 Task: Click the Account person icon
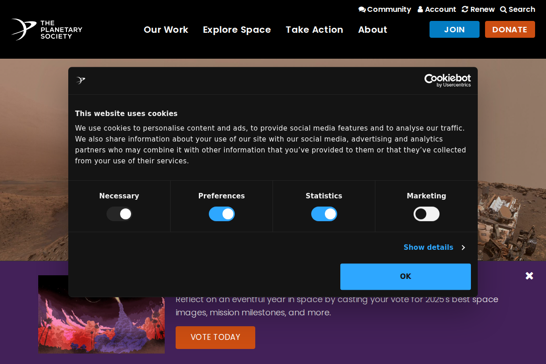click(420, 10)
